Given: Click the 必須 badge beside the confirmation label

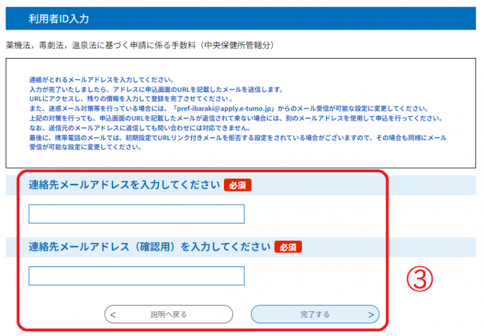Looking at the screenshot, I should 288,247.
